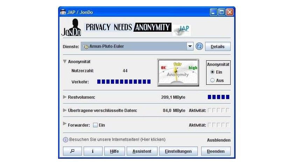
Task: Click the Nutzerzahl label
Action: tap(83, 71)
